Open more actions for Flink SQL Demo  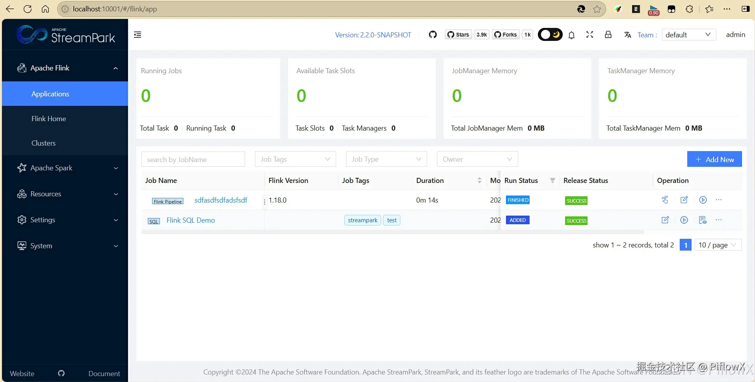pos(719,220)
